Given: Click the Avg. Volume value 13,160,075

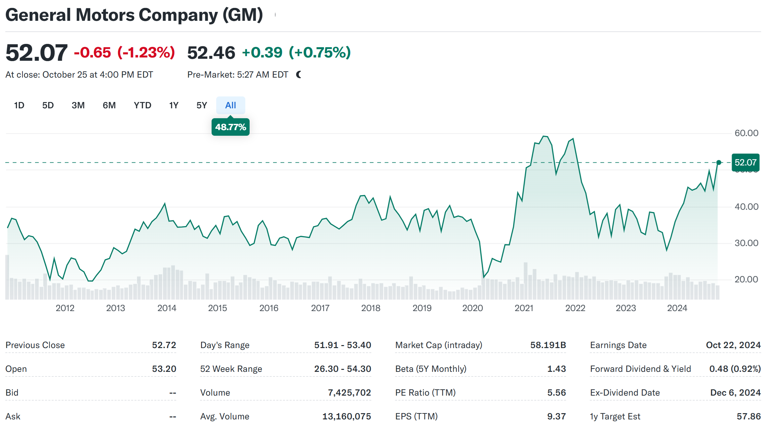Looking at the screenshot, I should [x=347, y=416].
